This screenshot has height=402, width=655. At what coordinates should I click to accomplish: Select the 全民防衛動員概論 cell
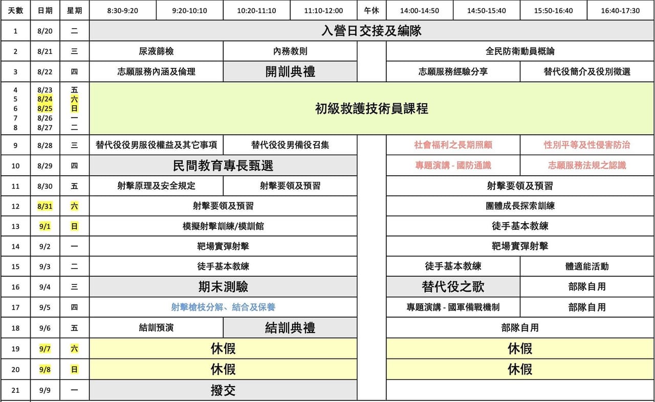point(520,51)
